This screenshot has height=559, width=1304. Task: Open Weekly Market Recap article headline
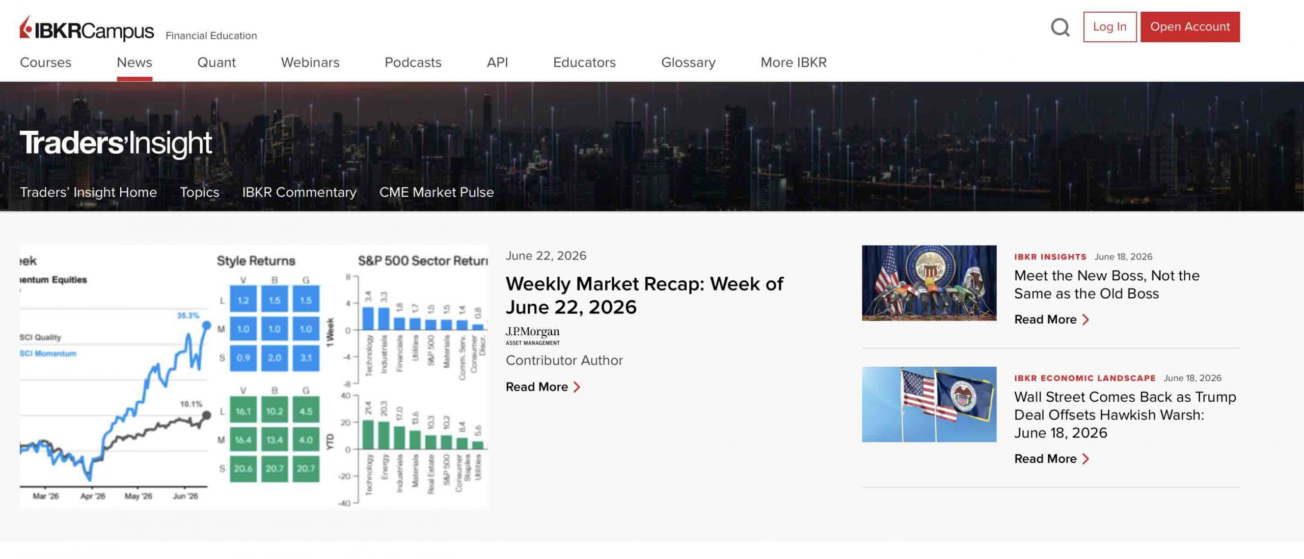point(644,296)
